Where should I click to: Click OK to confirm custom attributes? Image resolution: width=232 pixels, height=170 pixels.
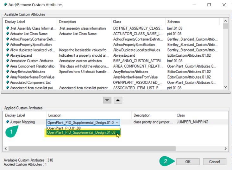188,161
